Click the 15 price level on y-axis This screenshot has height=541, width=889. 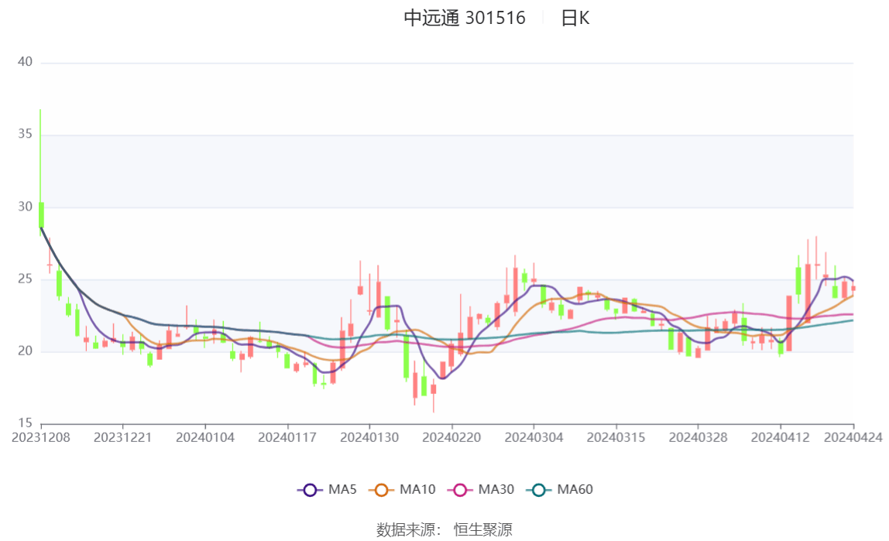click(x=25, y=423)
